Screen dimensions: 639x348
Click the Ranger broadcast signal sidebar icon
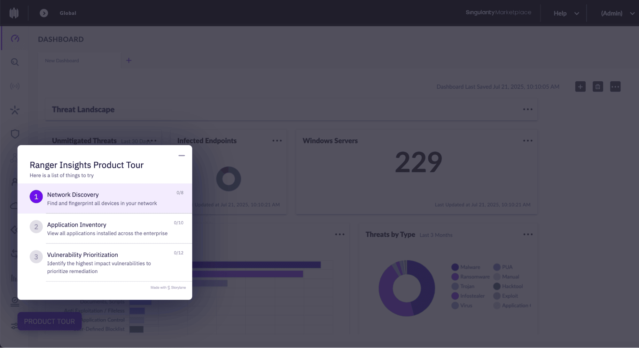click(x=15, y=86)
